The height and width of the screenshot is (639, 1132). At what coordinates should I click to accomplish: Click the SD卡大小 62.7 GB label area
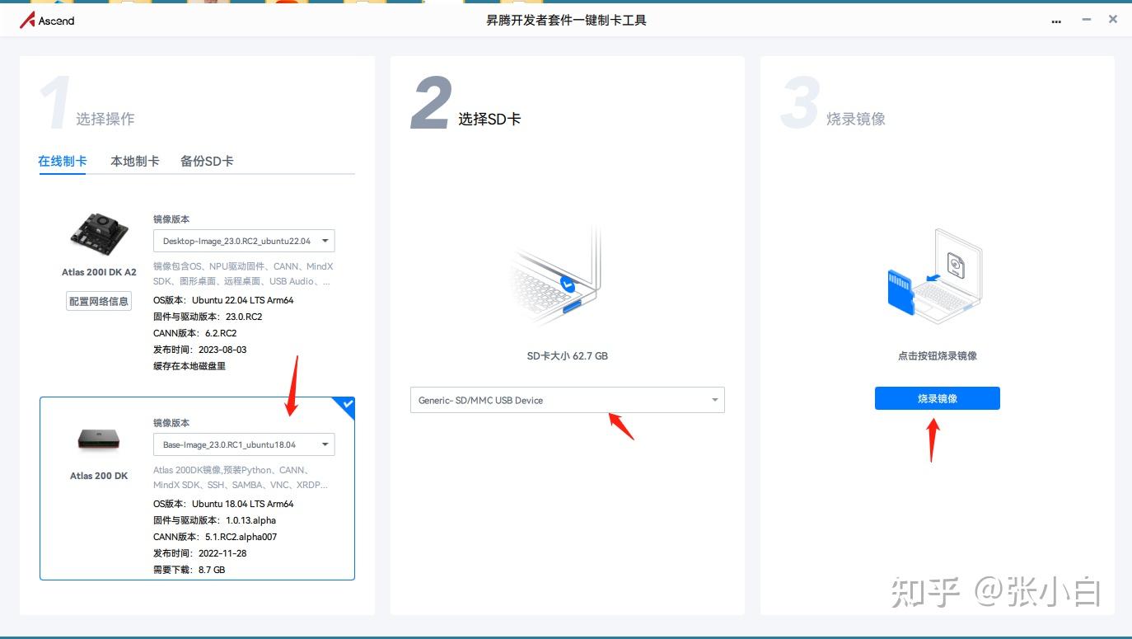(x=566, y=356)
